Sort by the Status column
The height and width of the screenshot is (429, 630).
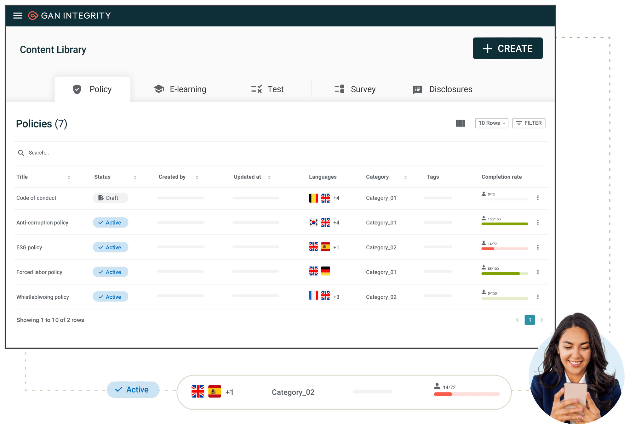click(135, 177)
